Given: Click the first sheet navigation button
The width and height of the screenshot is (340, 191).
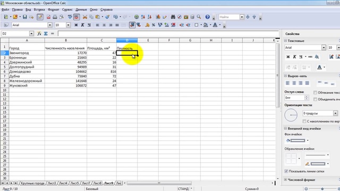Looking at the screenshot, I should click(x=3, y=183).
